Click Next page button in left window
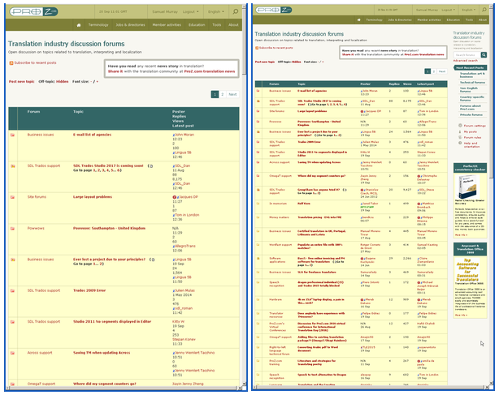The height and width of the screenshot is (395, 499). [232, 94]
